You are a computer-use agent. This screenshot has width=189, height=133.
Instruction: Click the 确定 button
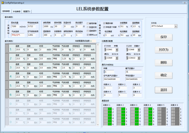click(163, 75)
